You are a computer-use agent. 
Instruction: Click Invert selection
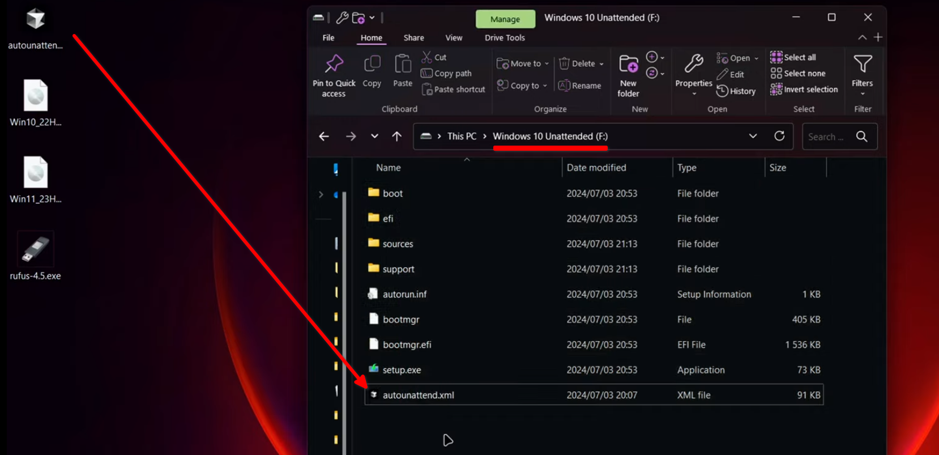(x=804, y=89)
